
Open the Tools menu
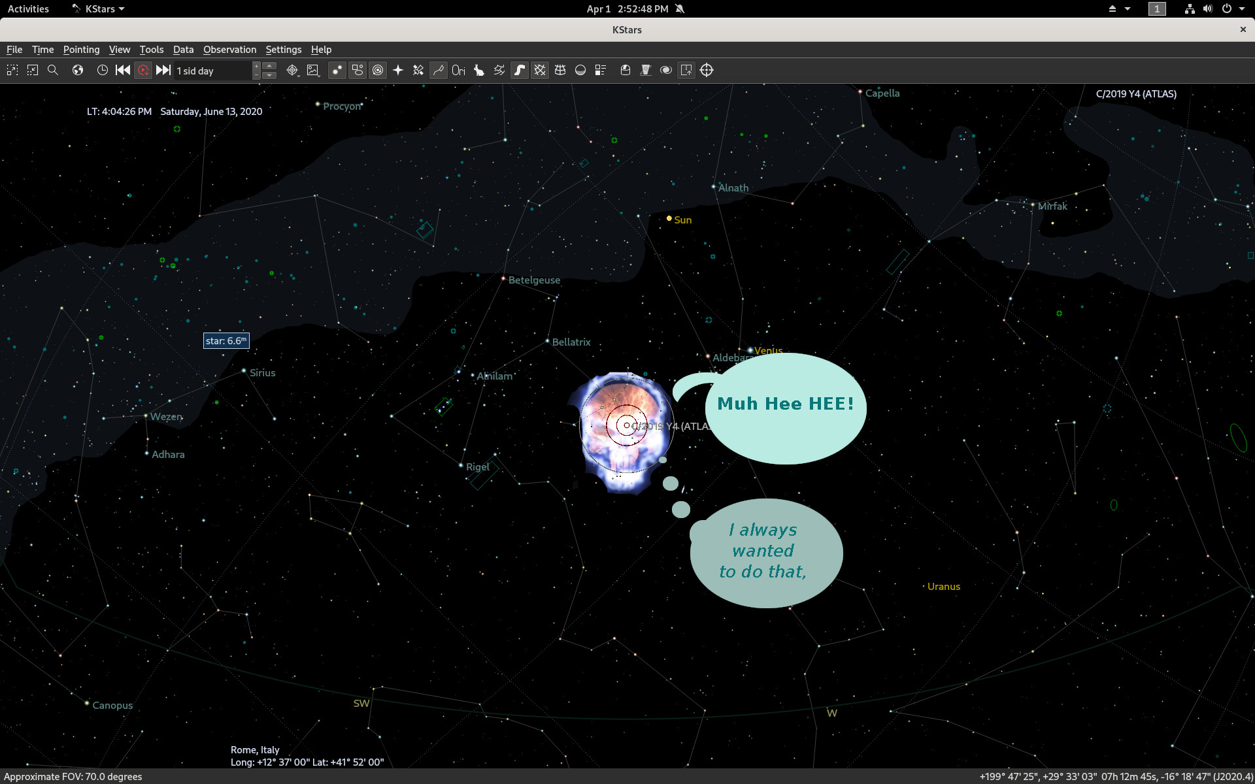point(151,50)
